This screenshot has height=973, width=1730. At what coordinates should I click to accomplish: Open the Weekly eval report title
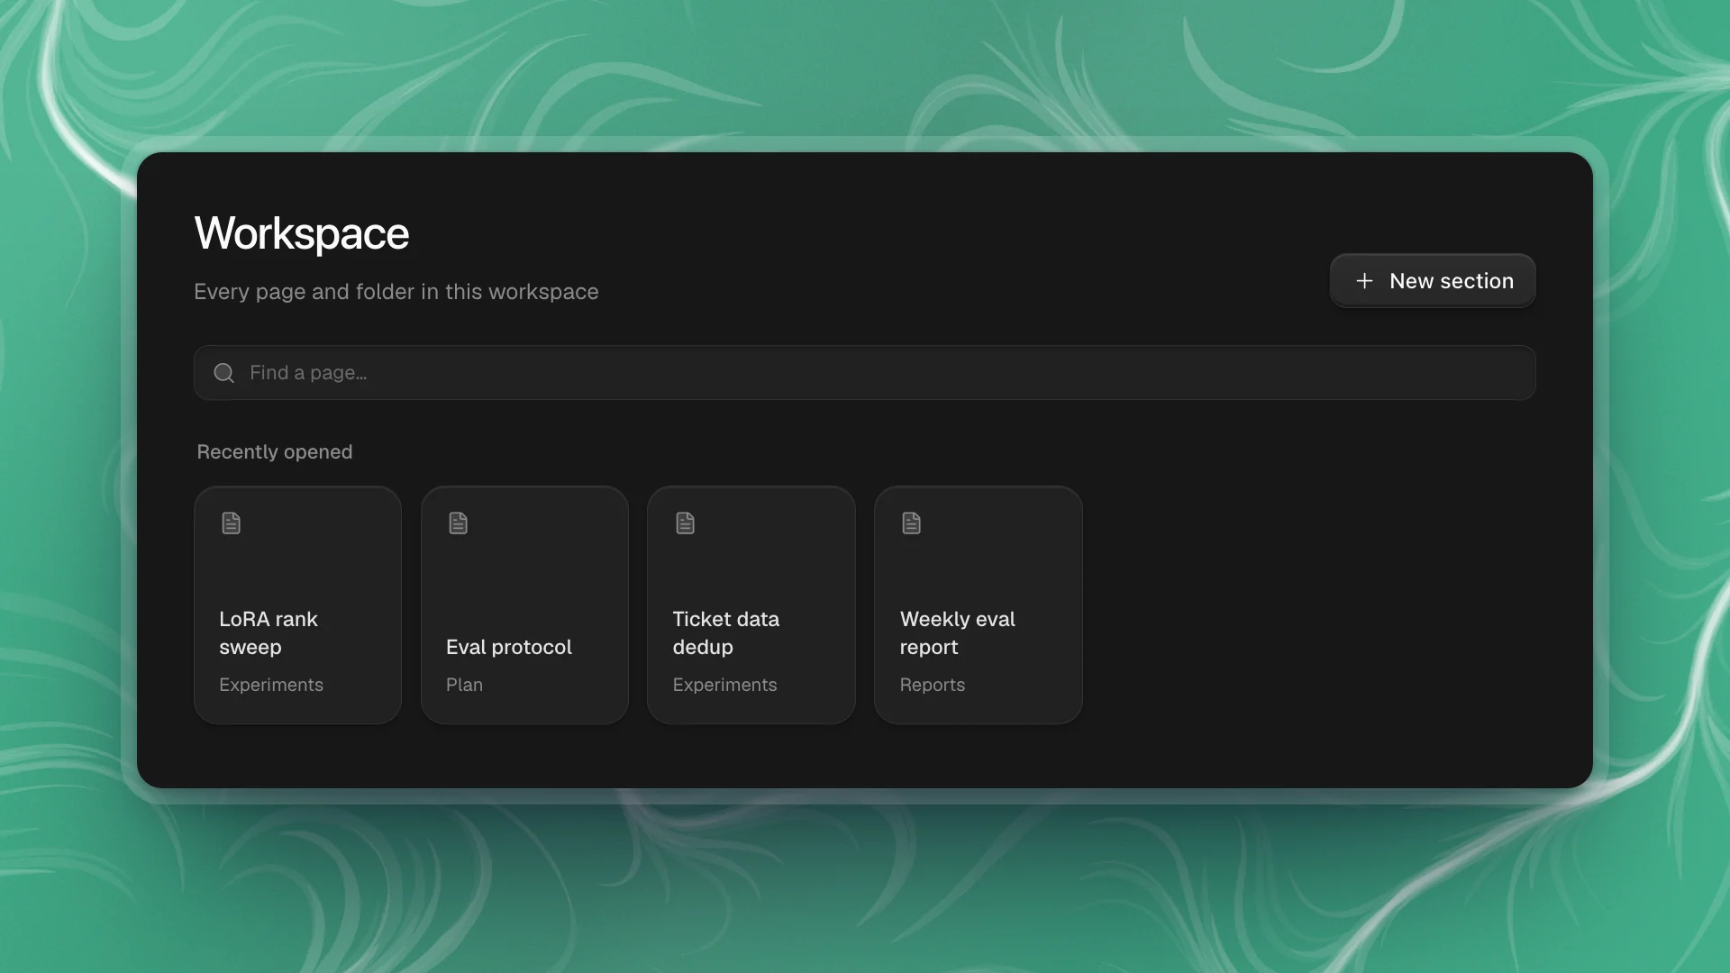pyautogui.click(x=958, y=633)
